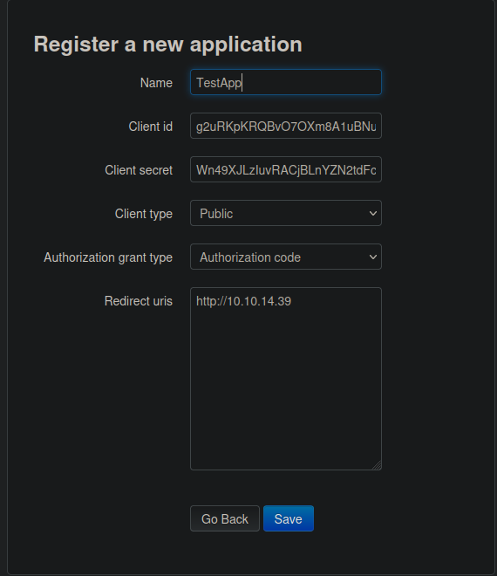Click into the Client secret field

[x=286, y=169]
